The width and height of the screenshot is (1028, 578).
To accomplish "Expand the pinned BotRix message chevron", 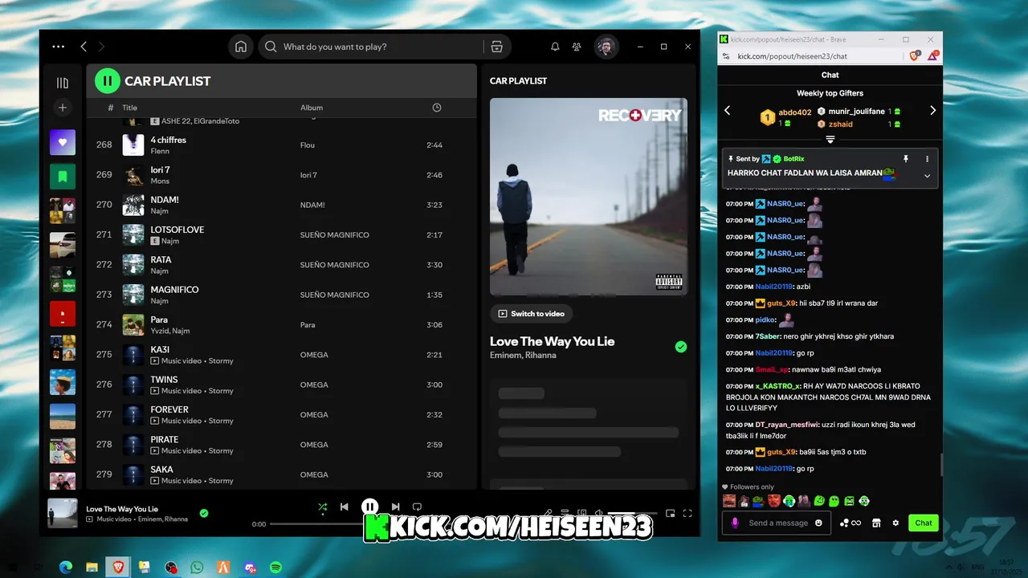I will click(927, 176).
